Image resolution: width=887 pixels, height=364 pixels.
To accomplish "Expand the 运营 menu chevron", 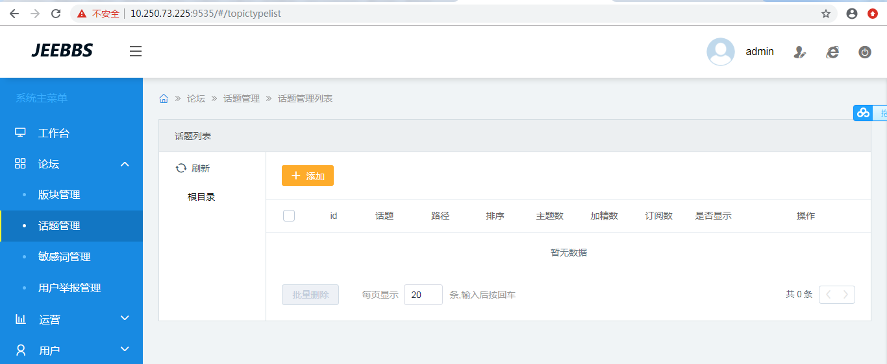I will [125, 318].
